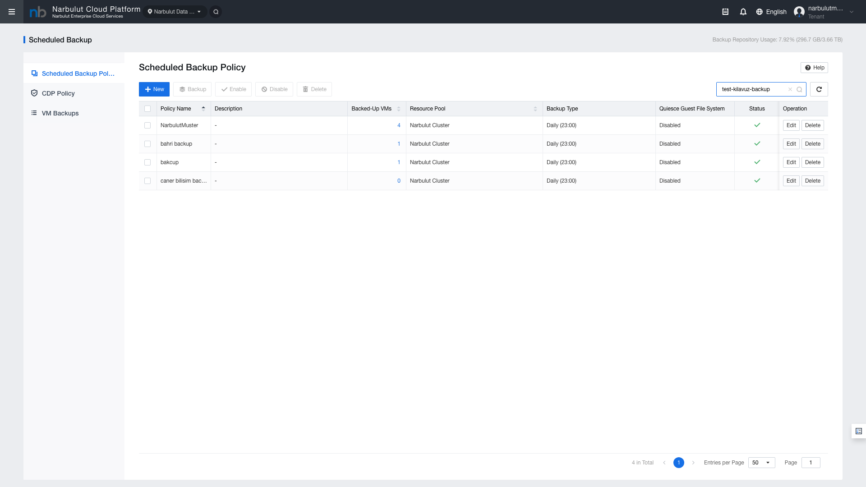
Task: Open the English language dropdown
Action: (x=771, y=12)
